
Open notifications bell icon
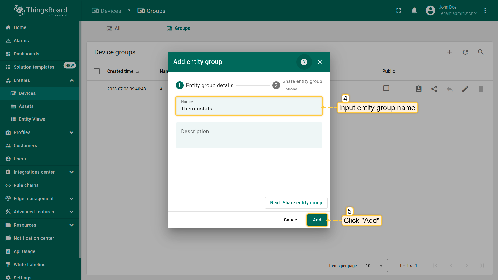click(414, 11)
